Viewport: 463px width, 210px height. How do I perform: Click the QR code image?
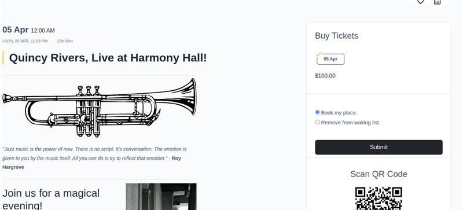379,198
